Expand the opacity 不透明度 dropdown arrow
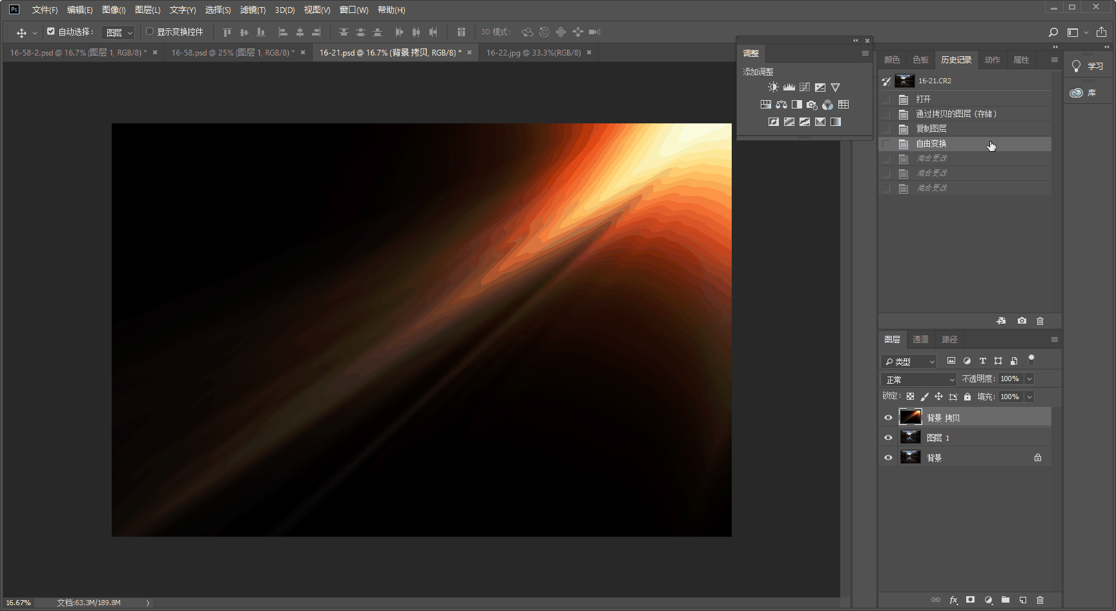 (x=1029, y=379)
